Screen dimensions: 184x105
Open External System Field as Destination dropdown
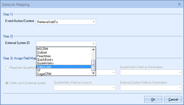click(151, 88)
